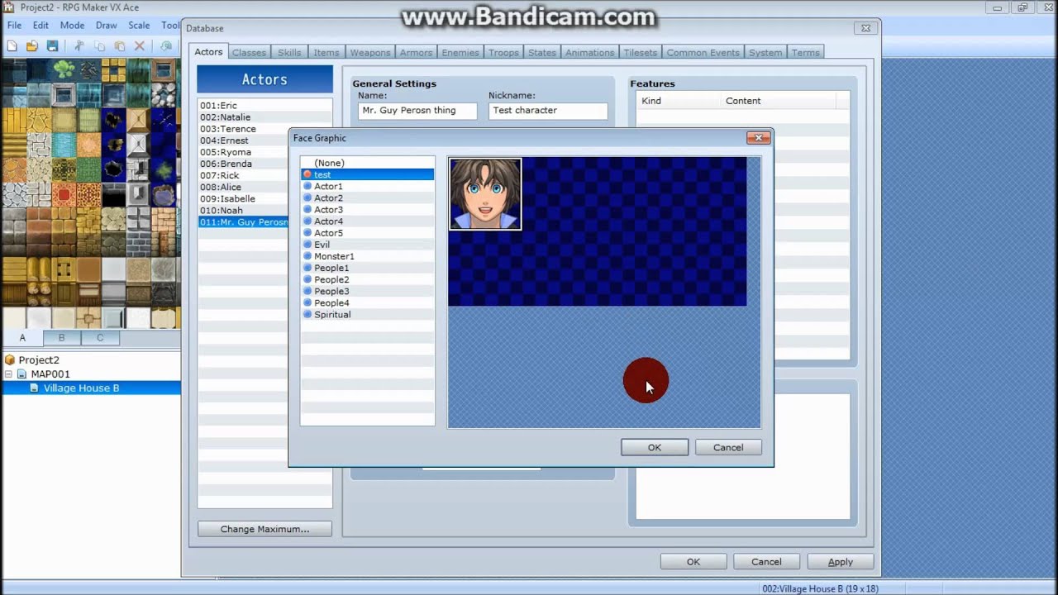The width and height of the screenshot is (1058, 595).
Task: Select Evil in the face graphic list
Action: [x=368, y=245]
